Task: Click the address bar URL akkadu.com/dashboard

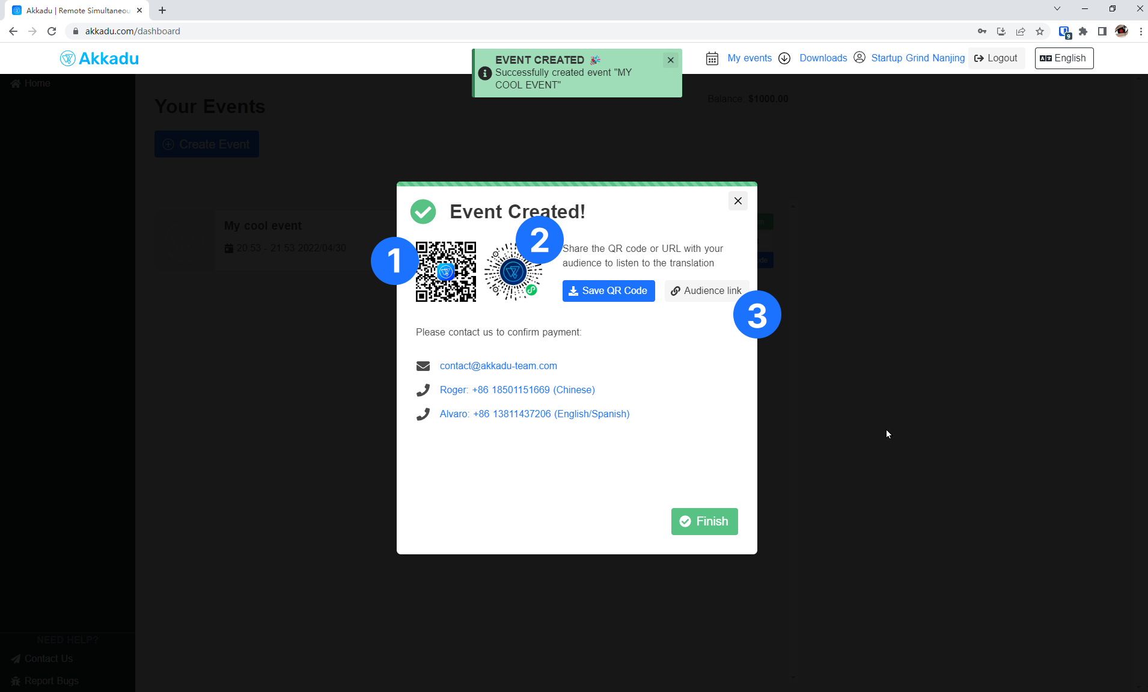Action: (132, 31)
